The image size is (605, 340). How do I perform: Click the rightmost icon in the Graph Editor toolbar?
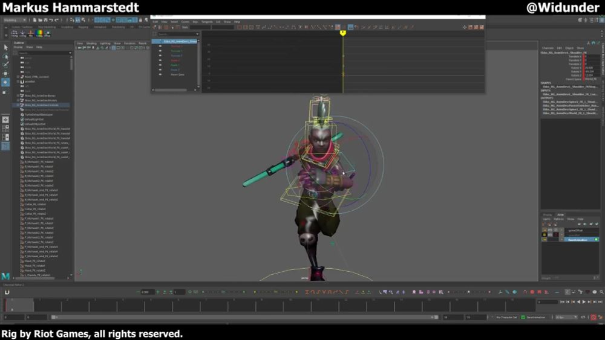482,27
